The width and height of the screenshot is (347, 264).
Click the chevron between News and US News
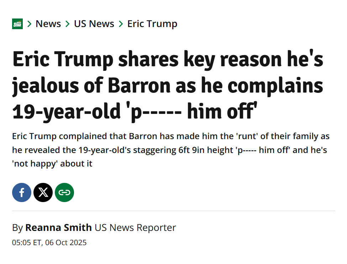click(x=68, y=24)
